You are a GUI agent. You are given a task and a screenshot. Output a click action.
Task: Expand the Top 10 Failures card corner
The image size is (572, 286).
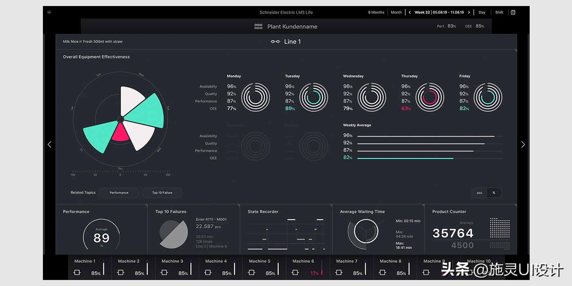pyautogui.click(x=238, y=206)
